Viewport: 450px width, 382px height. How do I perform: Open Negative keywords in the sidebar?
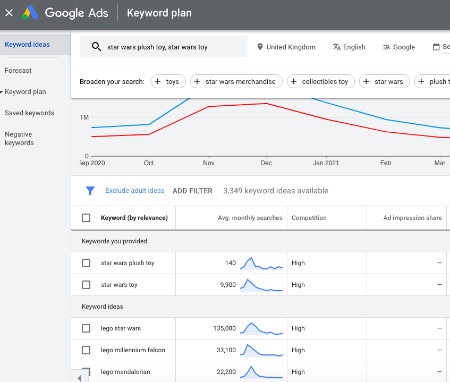[x=19, y=138]
